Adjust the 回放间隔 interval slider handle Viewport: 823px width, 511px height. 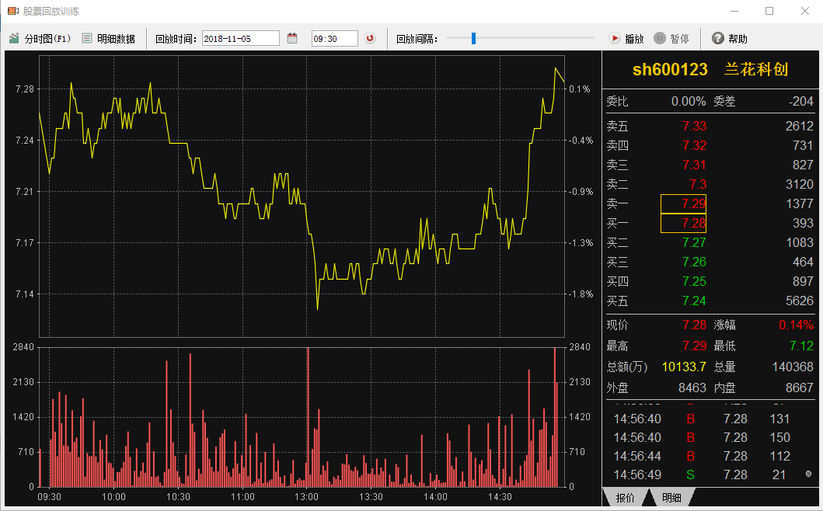tap(473, 38)
